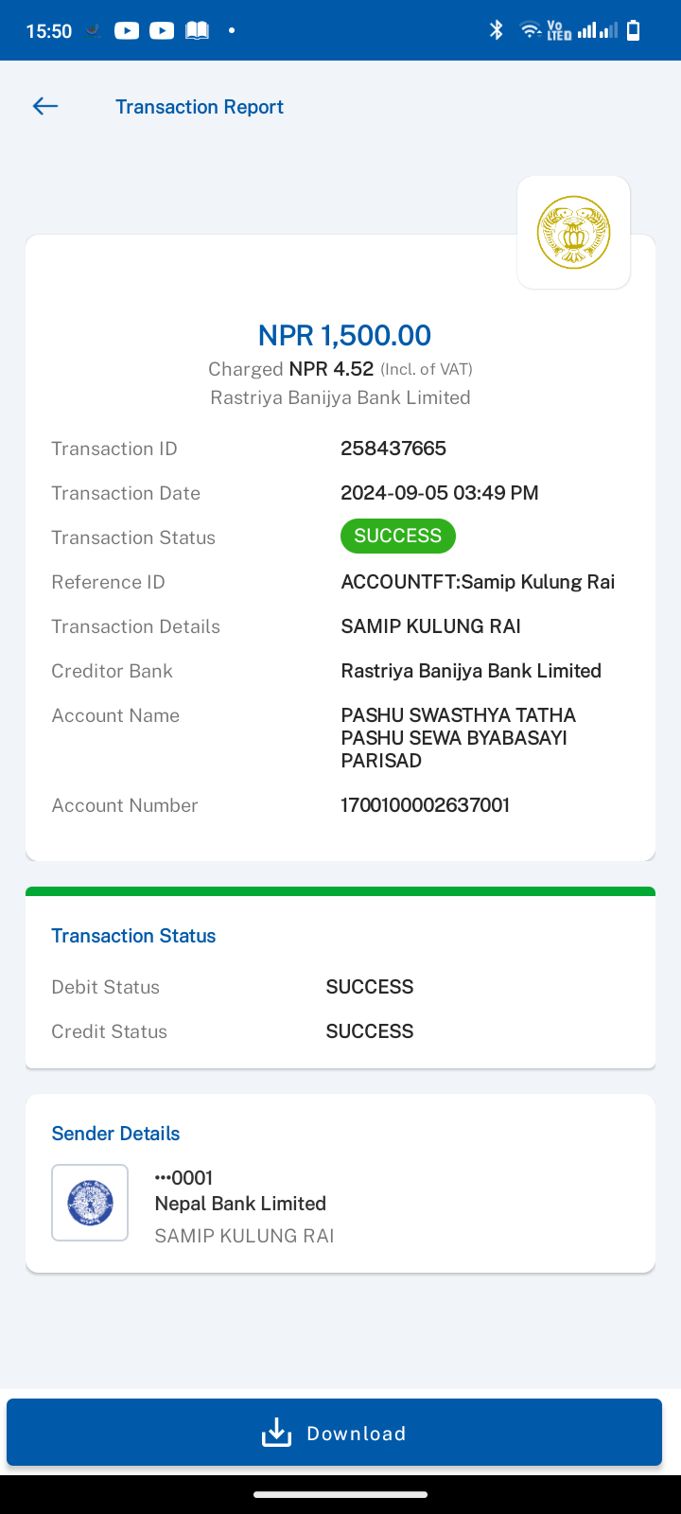Click the Download button

tap(334, 1433)
